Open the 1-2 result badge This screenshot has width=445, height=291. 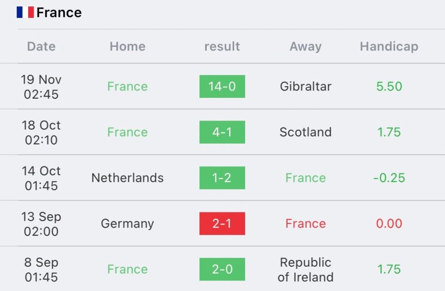coord(222,178)
